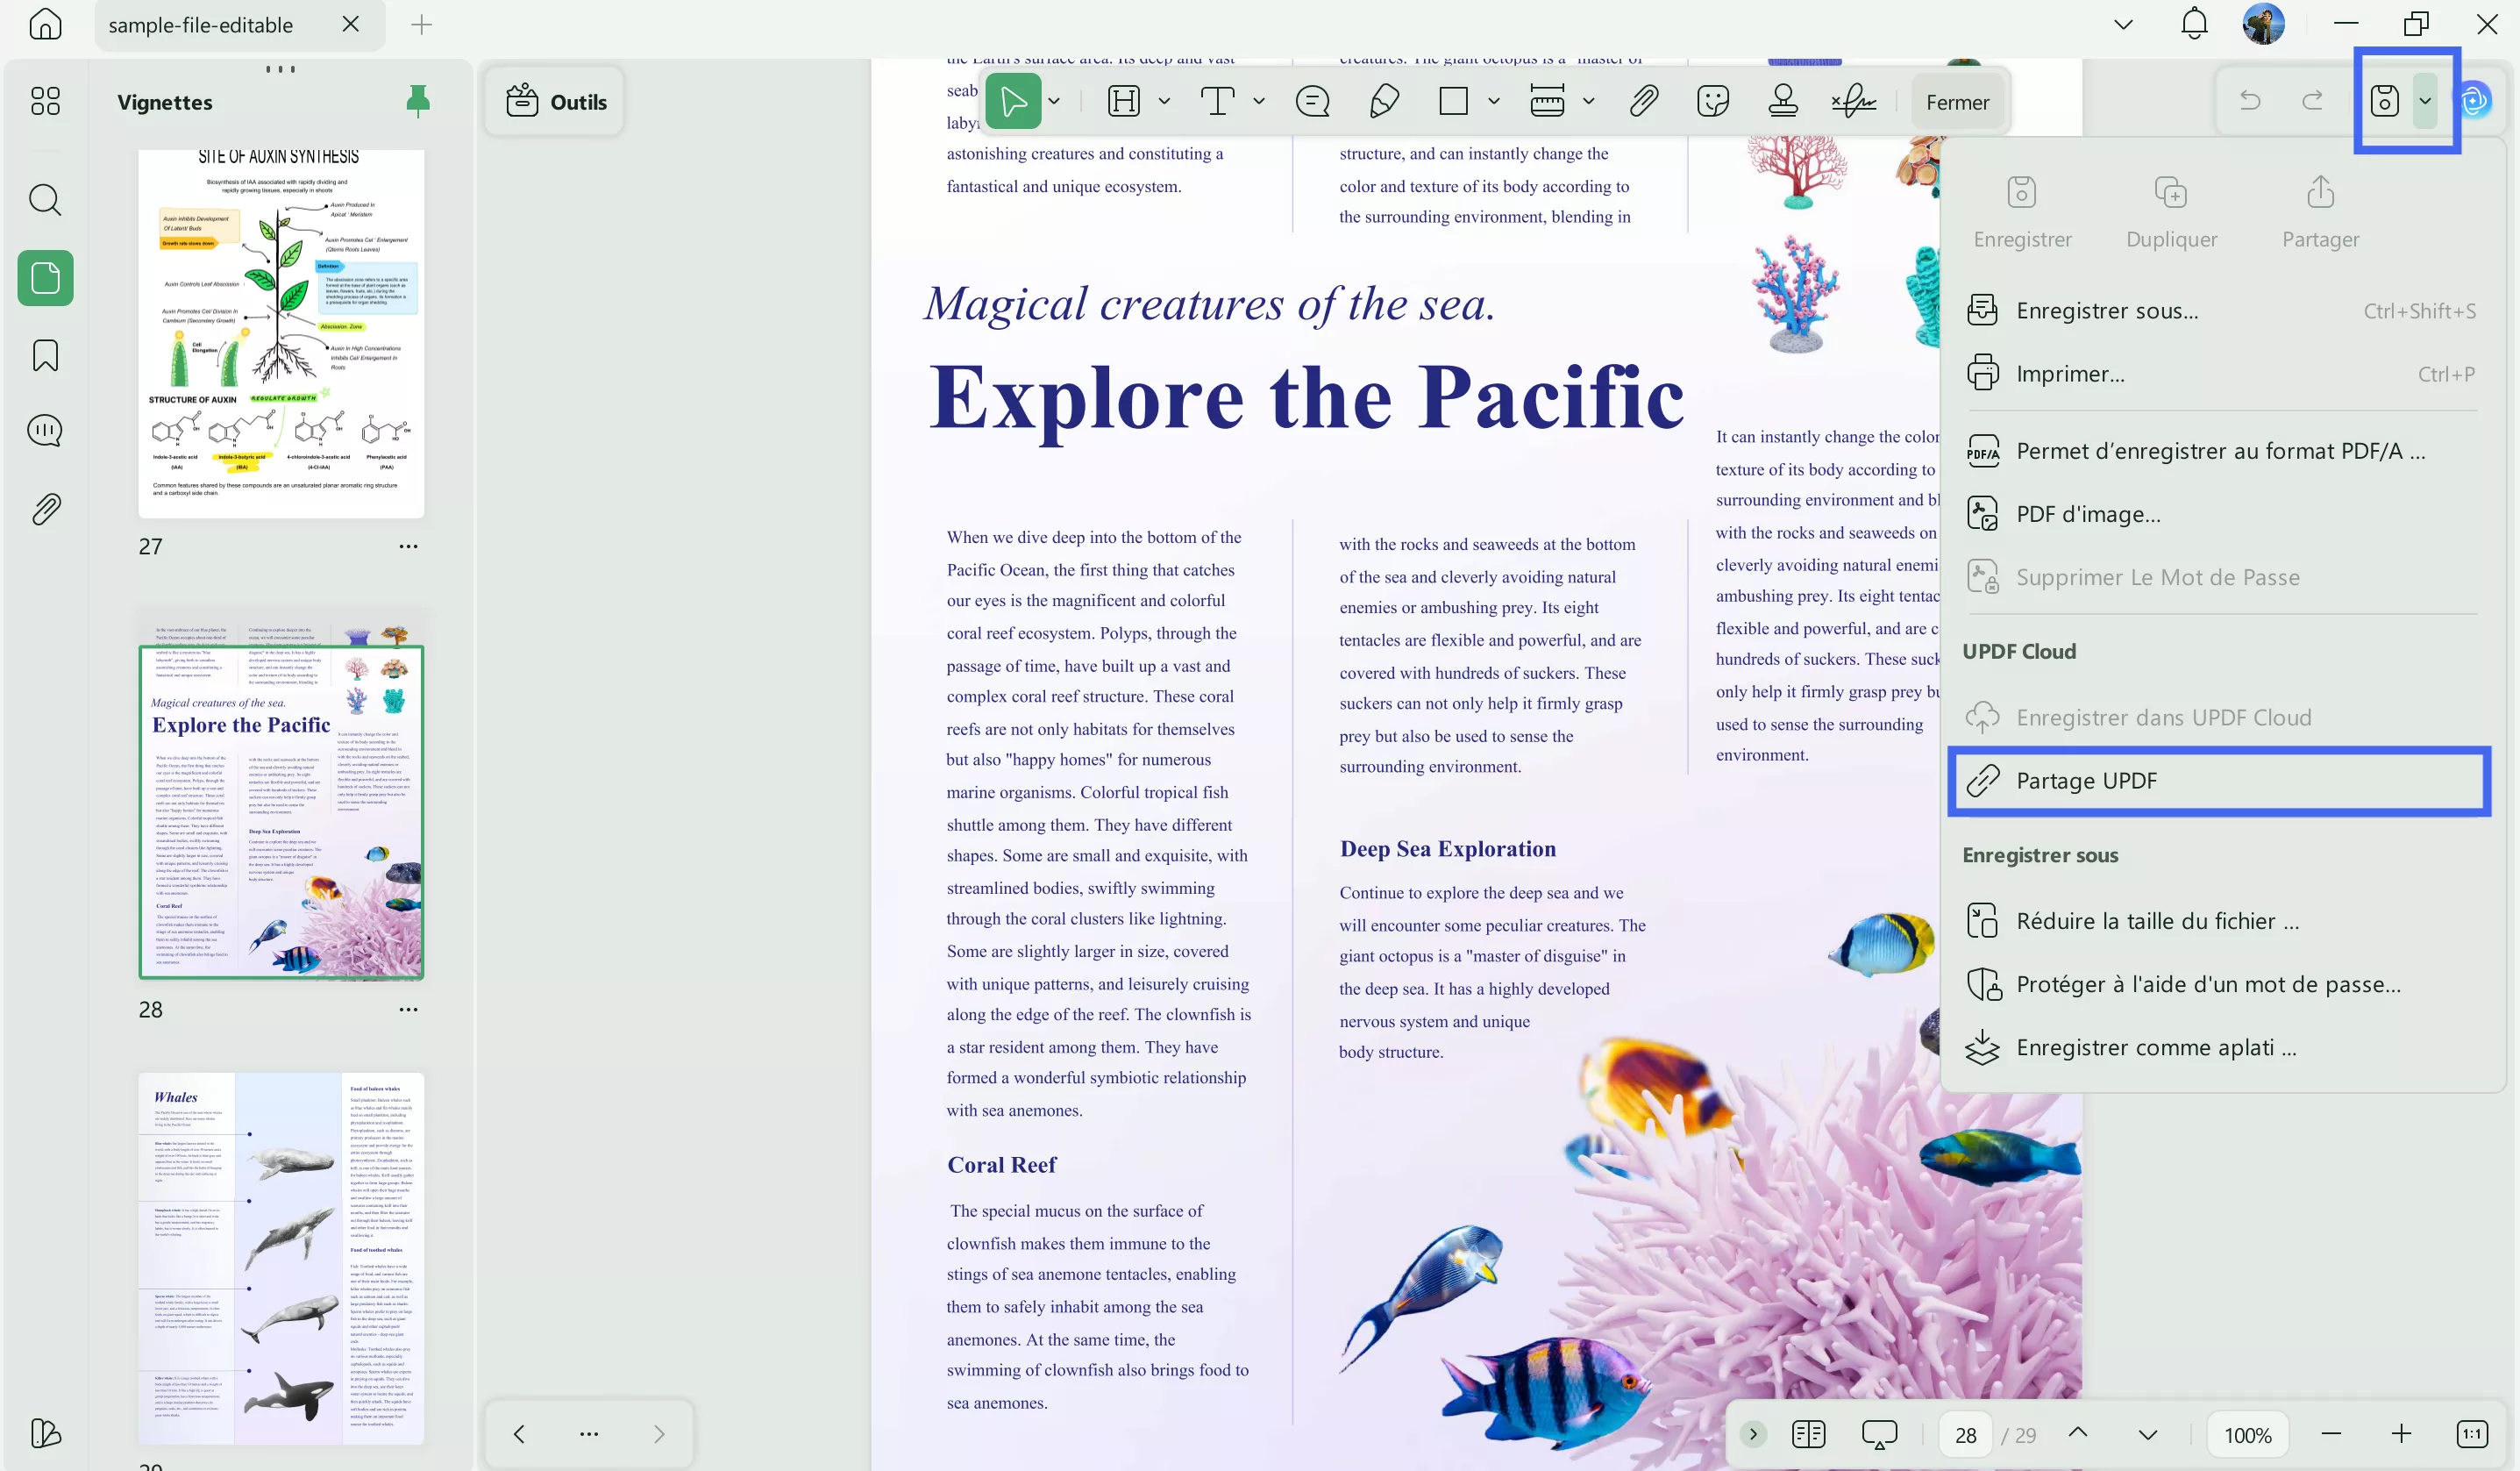Select the Stamp tool

click(x=1783, y=101)
